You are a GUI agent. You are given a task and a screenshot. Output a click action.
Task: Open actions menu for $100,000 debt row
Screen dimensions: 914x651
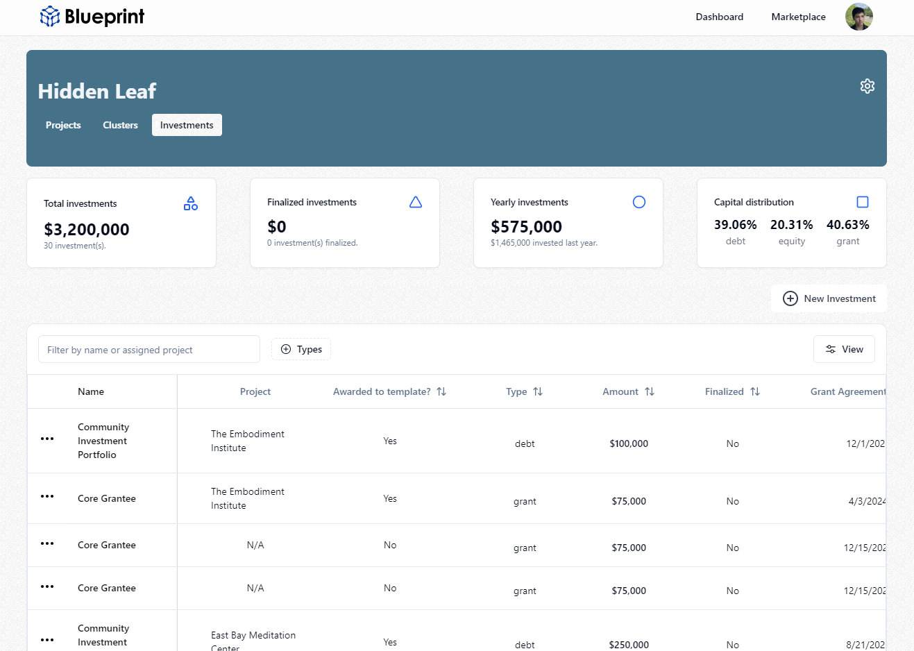coord(47,439)
